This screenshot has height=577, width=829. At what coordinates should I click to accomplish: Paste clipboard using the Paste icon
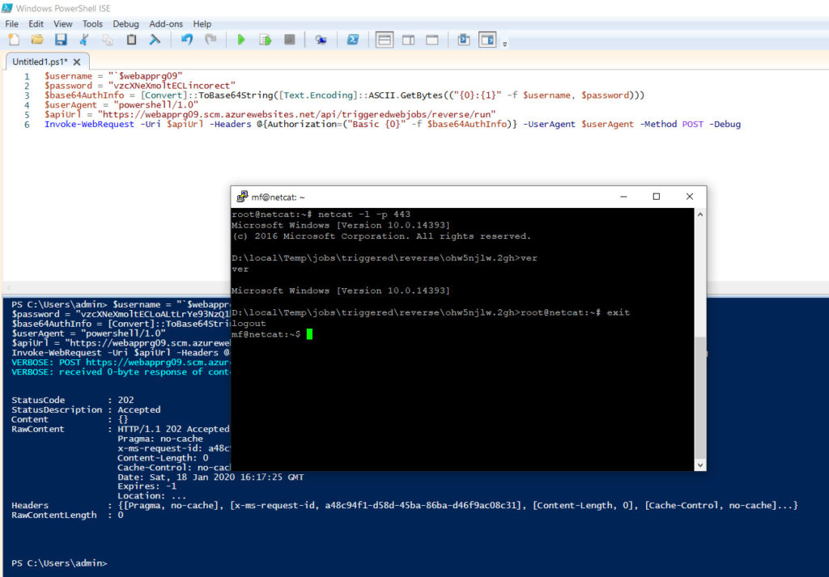click(x=131, y=40)
